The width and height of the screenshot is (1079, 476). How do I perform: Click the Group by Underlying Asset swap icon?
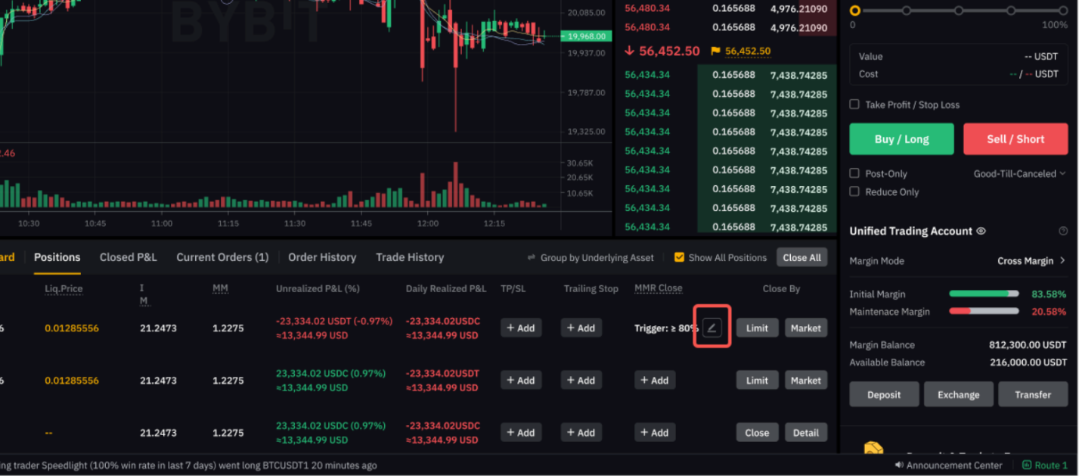(532, 258)
